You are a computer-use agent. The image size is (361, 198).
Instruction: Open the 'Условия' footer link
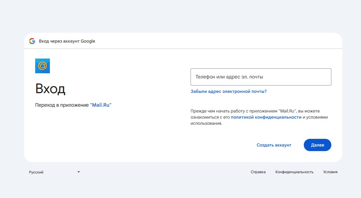point(330,172)
